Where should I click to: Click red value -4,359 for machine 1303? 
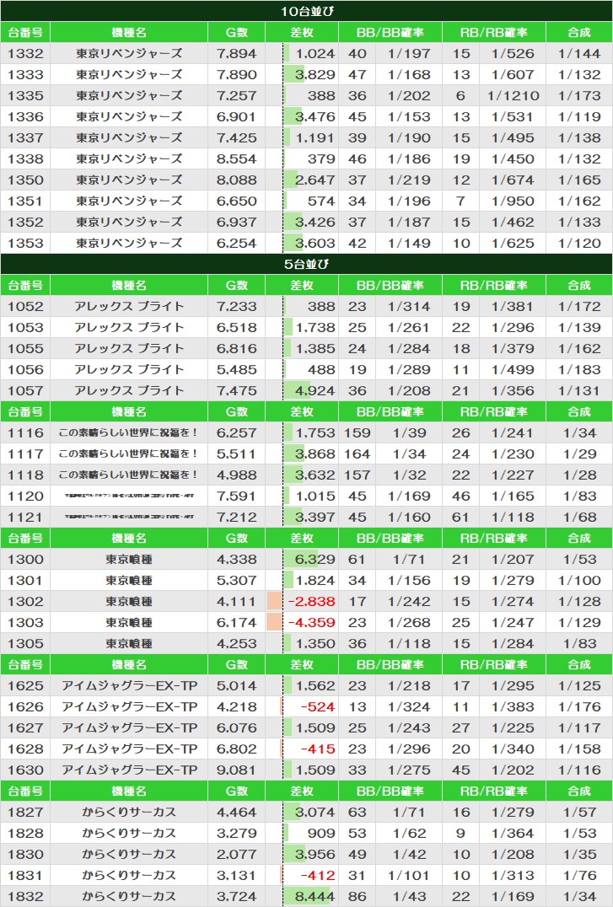pos(311,622)
